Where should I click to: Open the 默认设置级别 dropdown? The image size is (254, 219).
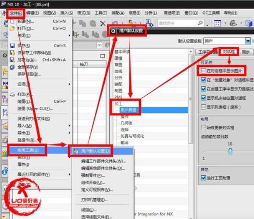(248, 41)
